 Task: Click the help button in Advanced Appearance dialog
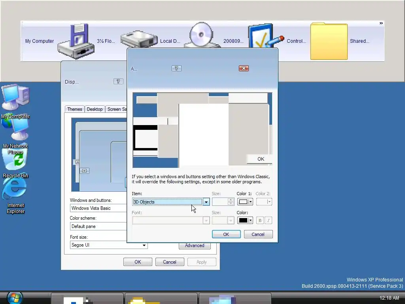pyautogui.click(x=176, y=68)
